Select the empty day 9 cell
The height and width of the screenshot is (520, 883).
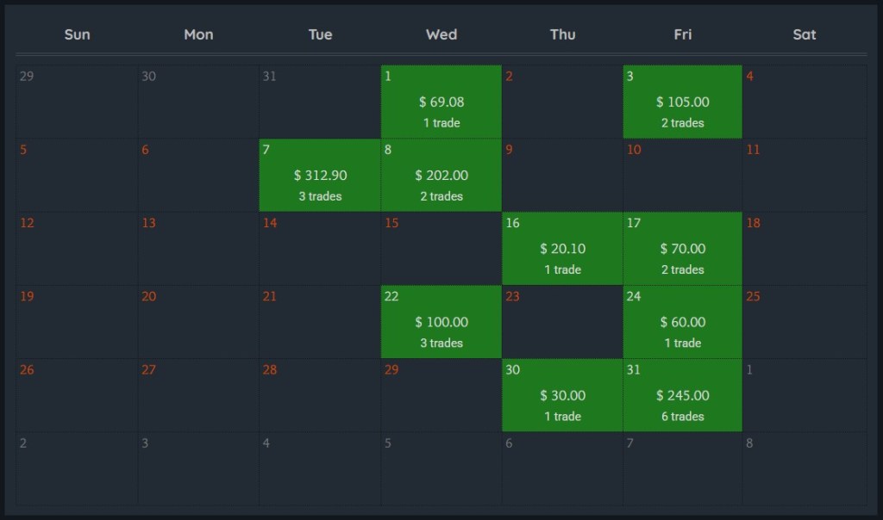562,175
